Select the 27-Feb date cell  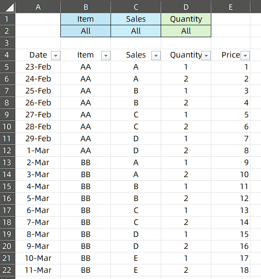click(x=38, y=115)
